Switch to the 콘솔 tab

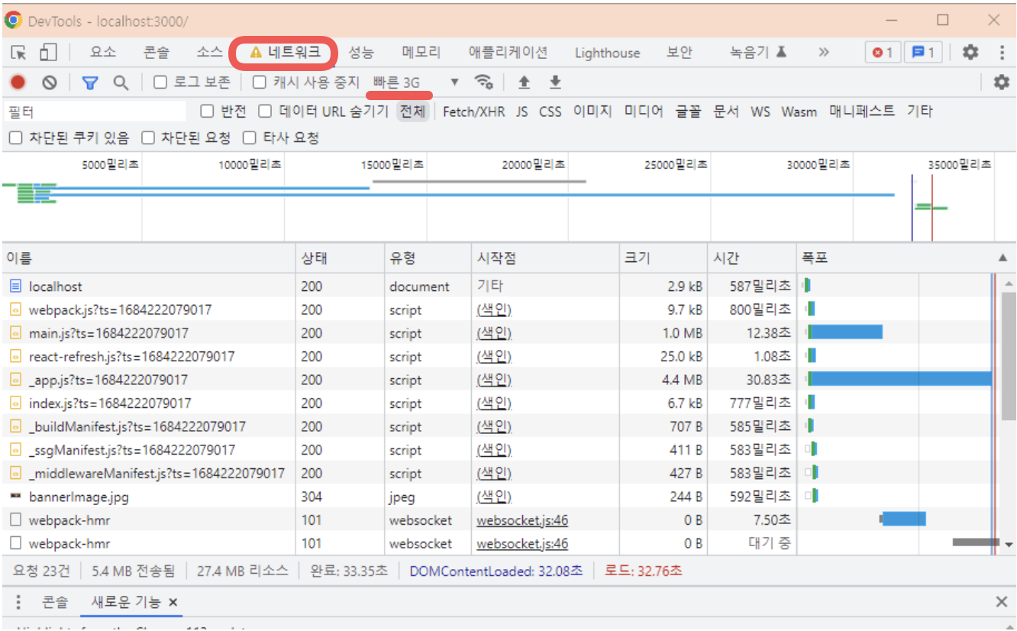click(157, 52)
